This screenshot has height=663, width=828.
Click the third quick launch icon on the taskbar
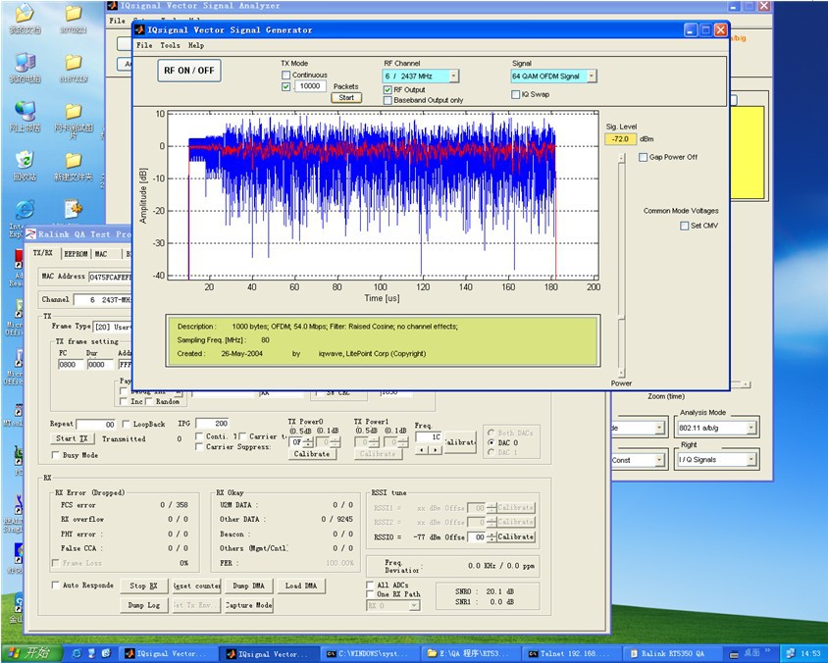pos(106,653)
